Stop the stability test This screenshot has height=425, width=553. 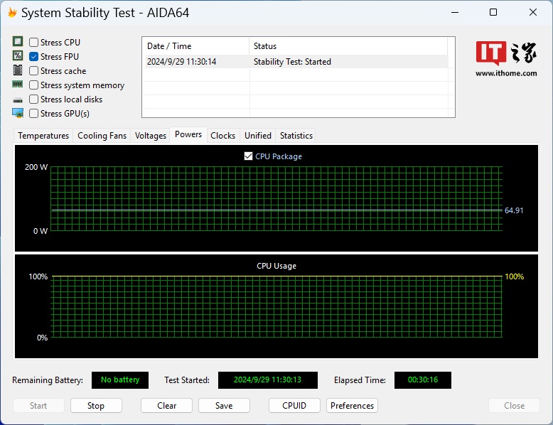[x=96, y=406]
